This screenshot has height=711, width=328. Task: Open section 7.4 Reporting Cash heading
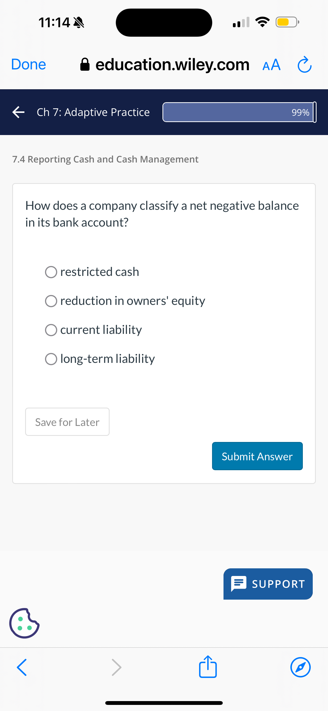(x=105, y=159)
